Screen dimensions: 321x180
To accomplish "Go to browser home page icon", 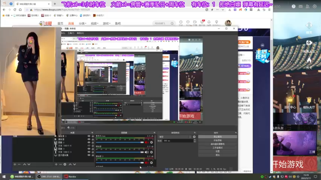I will (x=20, y=10).
